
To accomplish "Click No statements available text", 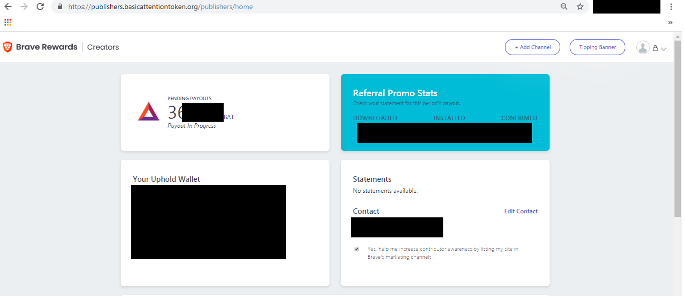I will coord(385,191).
